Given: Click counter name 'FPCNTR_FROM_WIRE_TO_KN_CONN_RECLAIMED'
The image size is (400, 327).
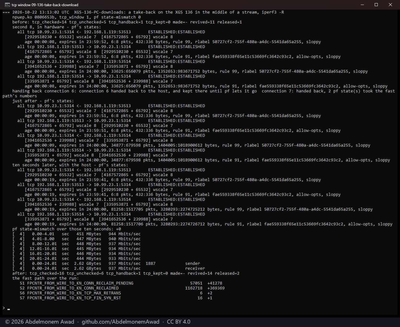Looking at the screenshot, I should click(73, 288).
